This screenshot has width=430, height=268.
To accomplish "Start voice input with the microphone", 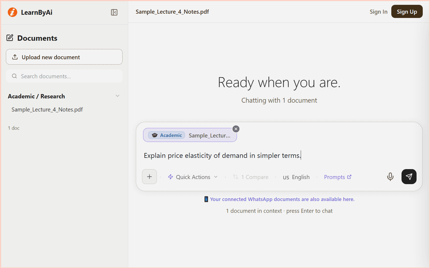I will 390,177.
